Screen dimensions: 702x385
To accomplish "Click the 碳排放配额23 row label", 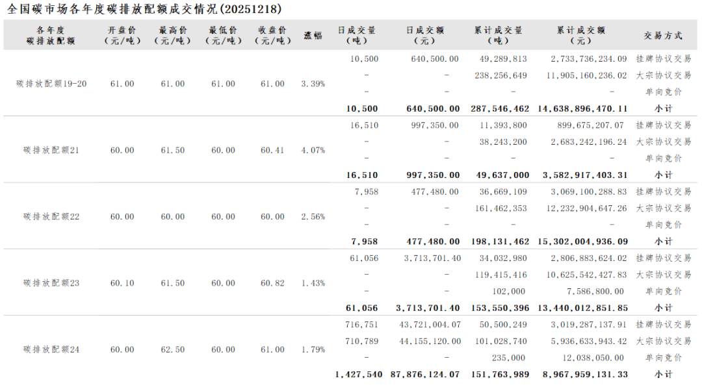I will coord(51,283).
